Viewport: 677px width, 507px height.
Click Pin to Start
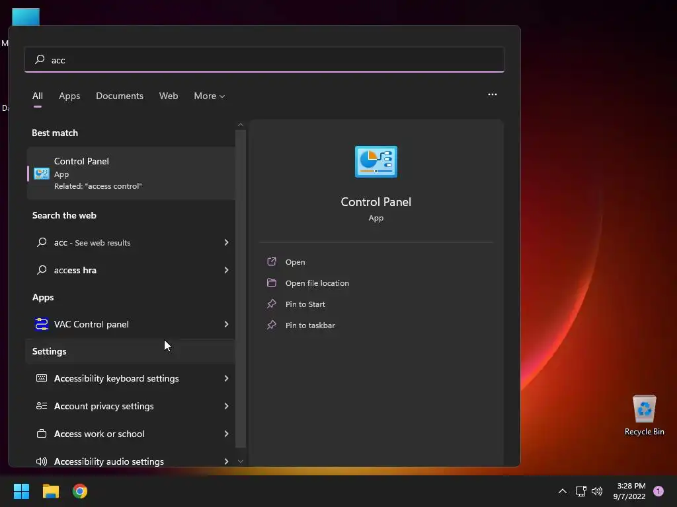[305, 304]
